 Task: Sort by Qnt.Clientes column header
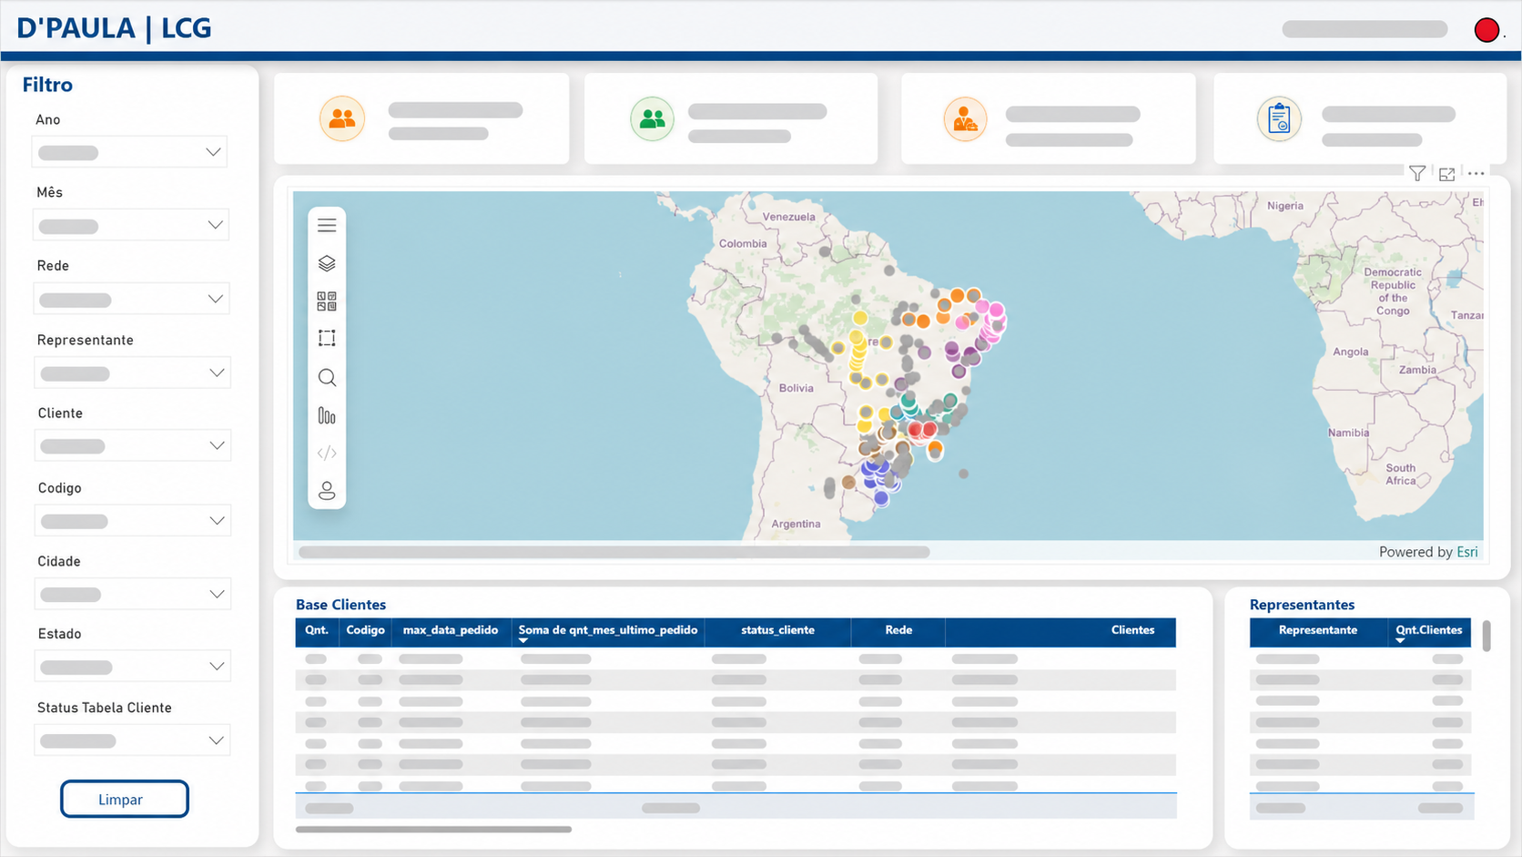(1429, 630)
